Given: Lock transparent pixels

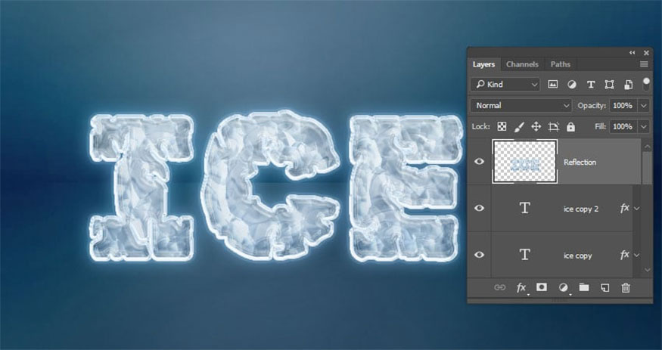Looking at the screenshot, I should coord(502,126).
